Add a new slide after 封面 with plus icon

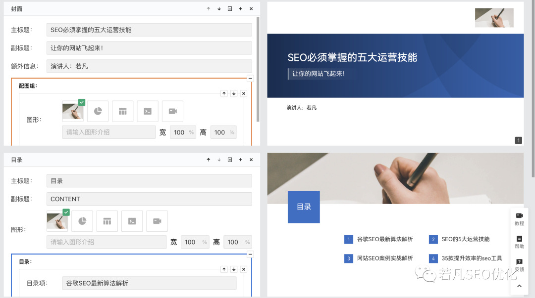click(240, 9)
